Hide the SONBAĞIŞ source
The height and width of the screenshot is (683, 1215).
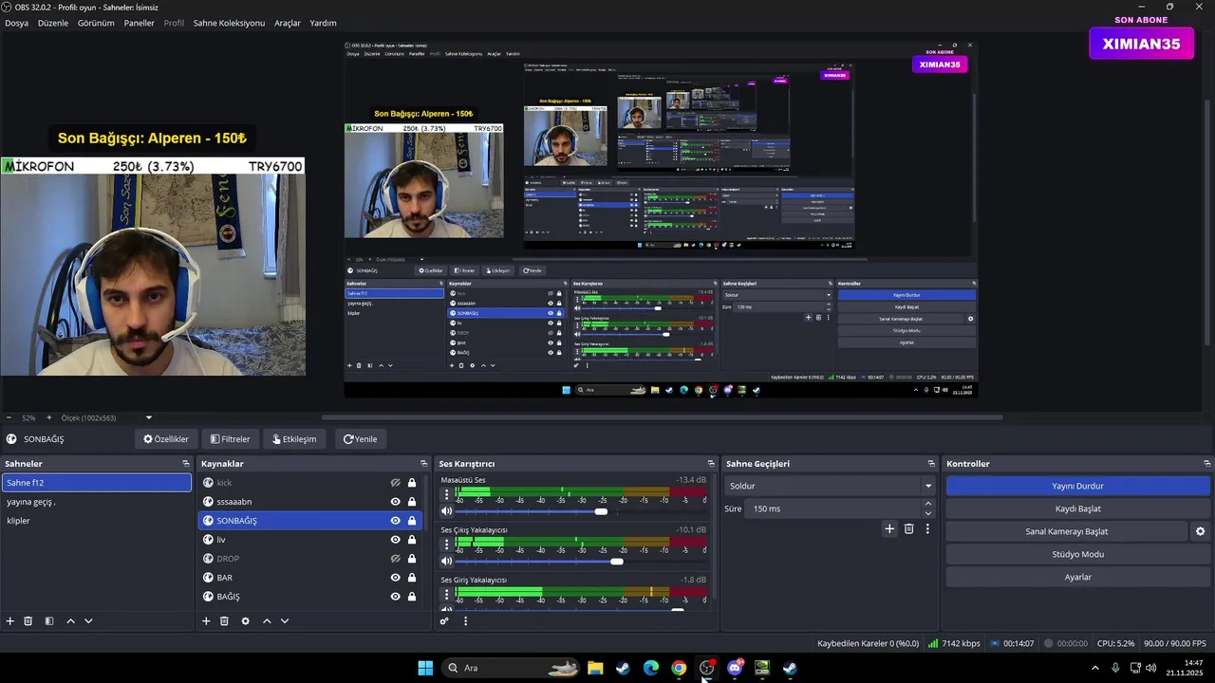point(396,521)
